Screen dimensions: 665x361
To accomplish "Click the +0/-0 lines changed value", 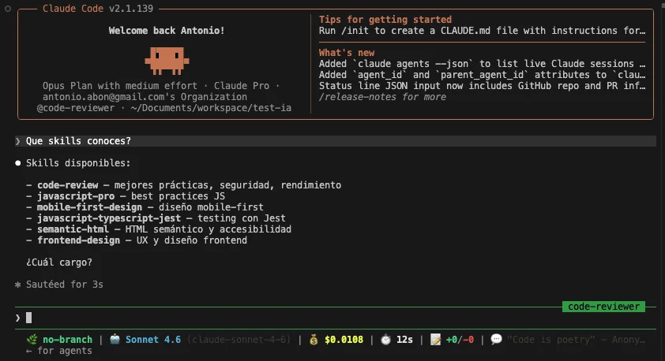I will click(x=460, y=340).
